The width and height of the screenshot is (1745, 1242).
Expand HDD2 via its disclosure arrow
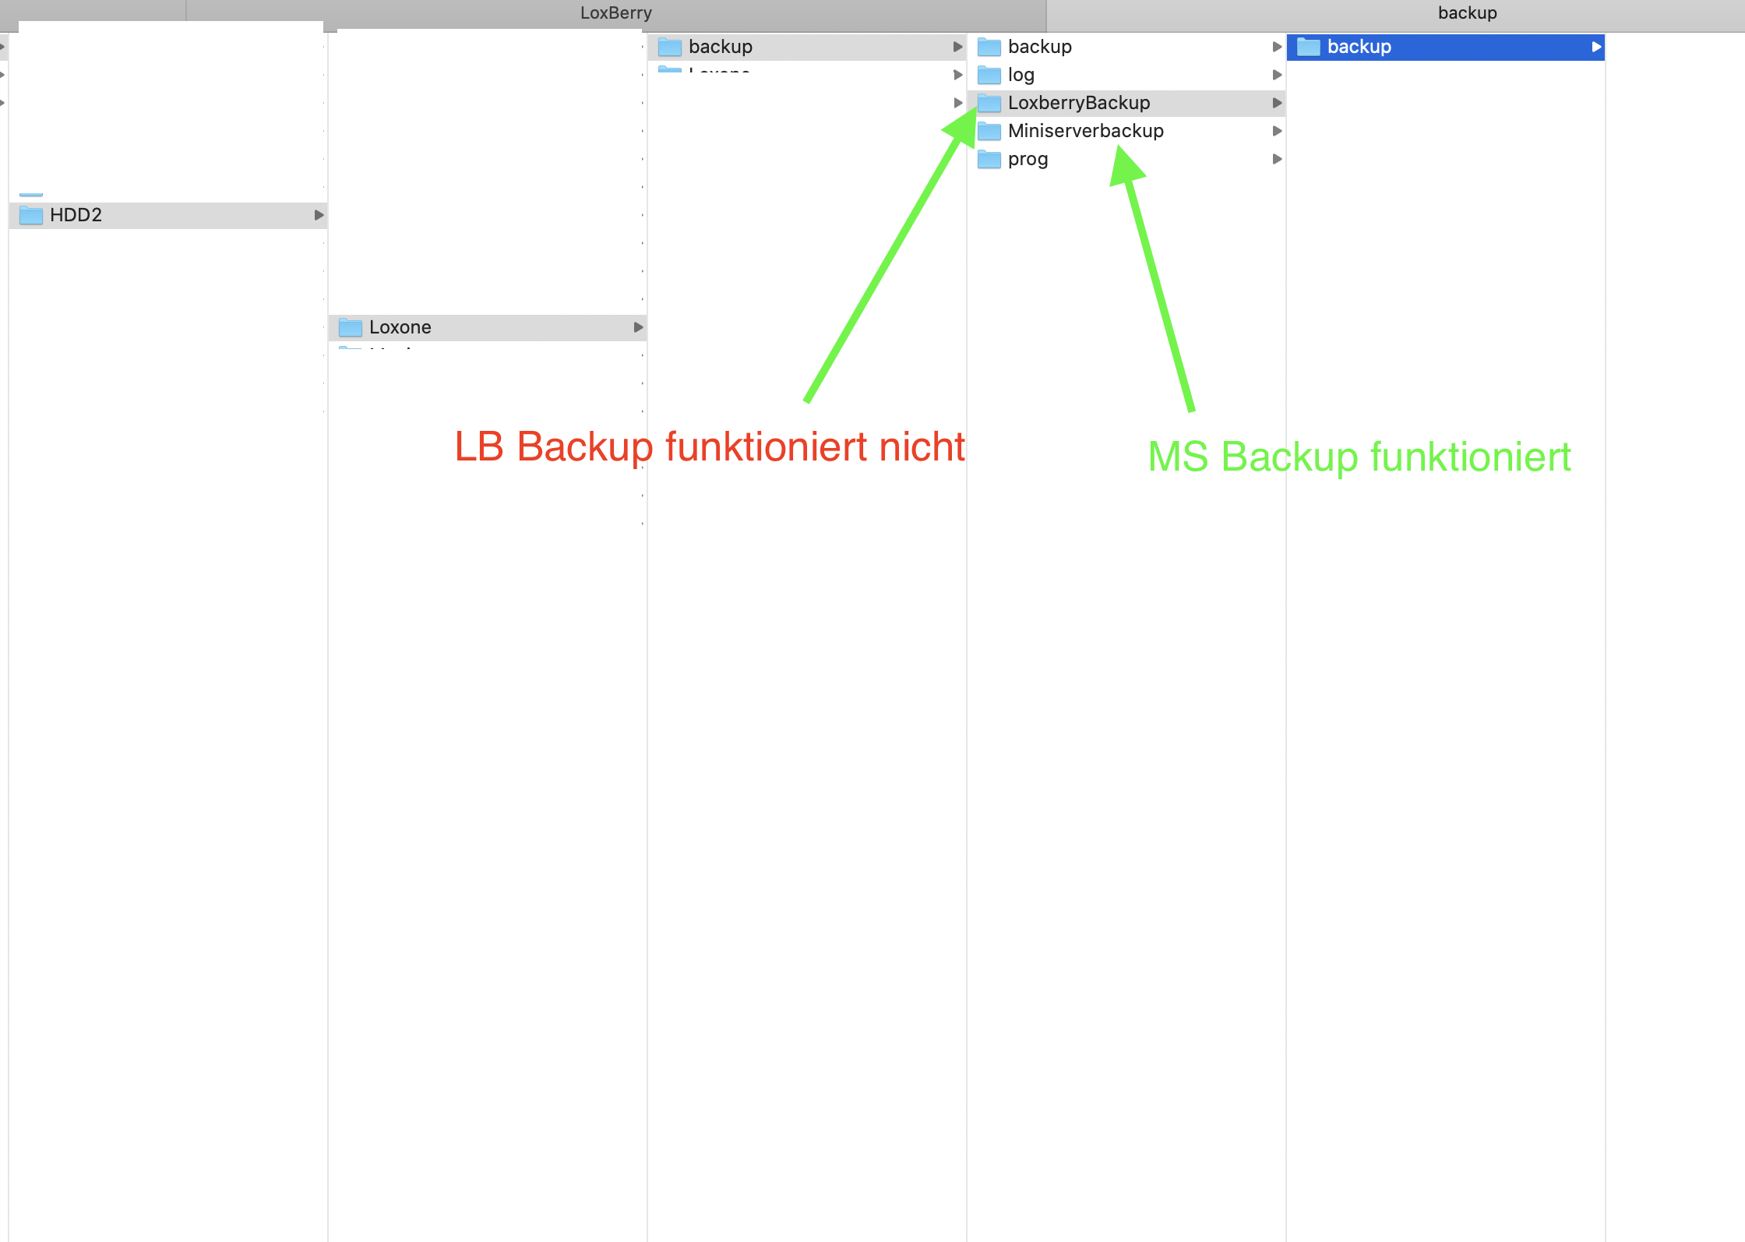click(319, 215)
